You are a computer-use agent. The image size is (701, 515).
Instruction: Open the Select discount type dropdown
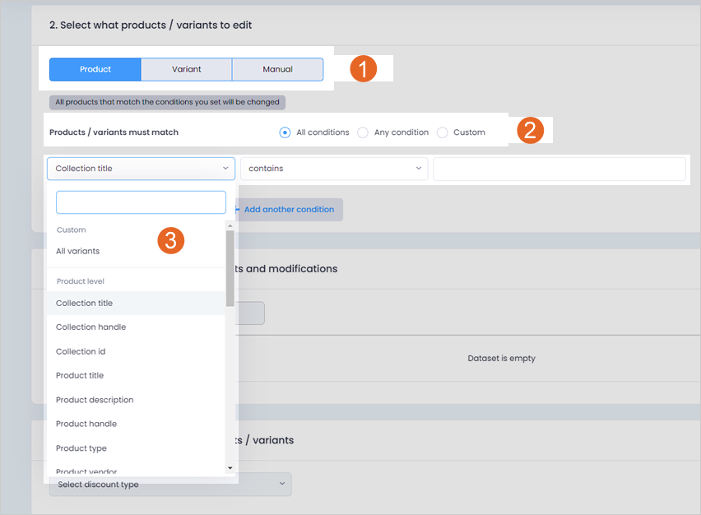(171, 485)
